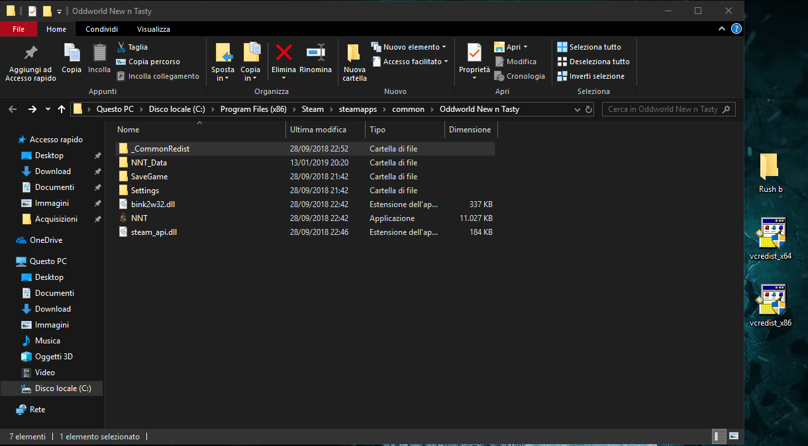808x446 pixels.
Task: Click Copia percorso in the ribbon
Action: (148, 62)
